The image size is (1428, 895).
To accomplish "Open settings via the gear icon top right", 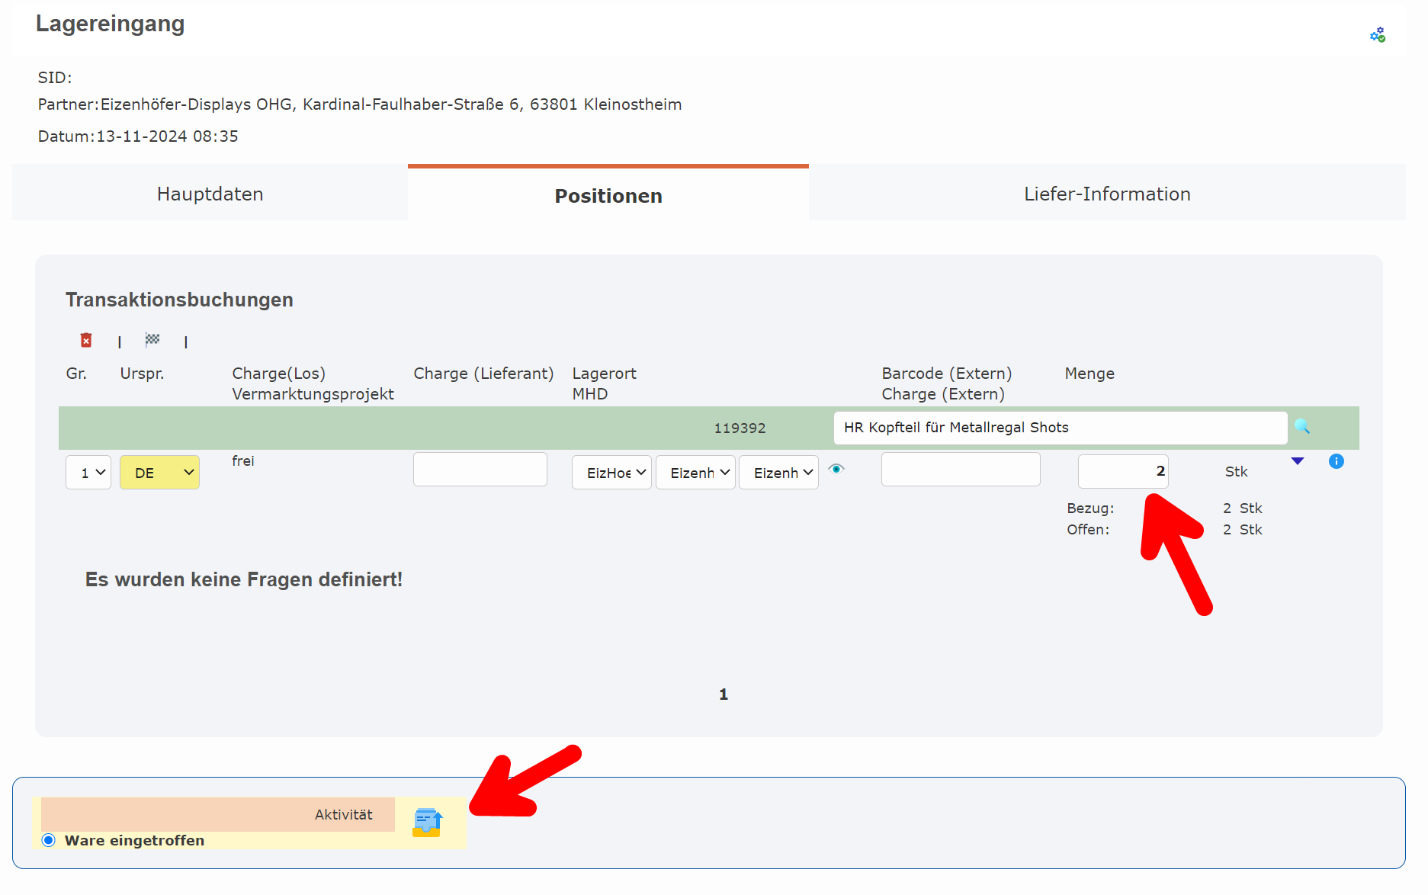I will tap(1377, 34).
